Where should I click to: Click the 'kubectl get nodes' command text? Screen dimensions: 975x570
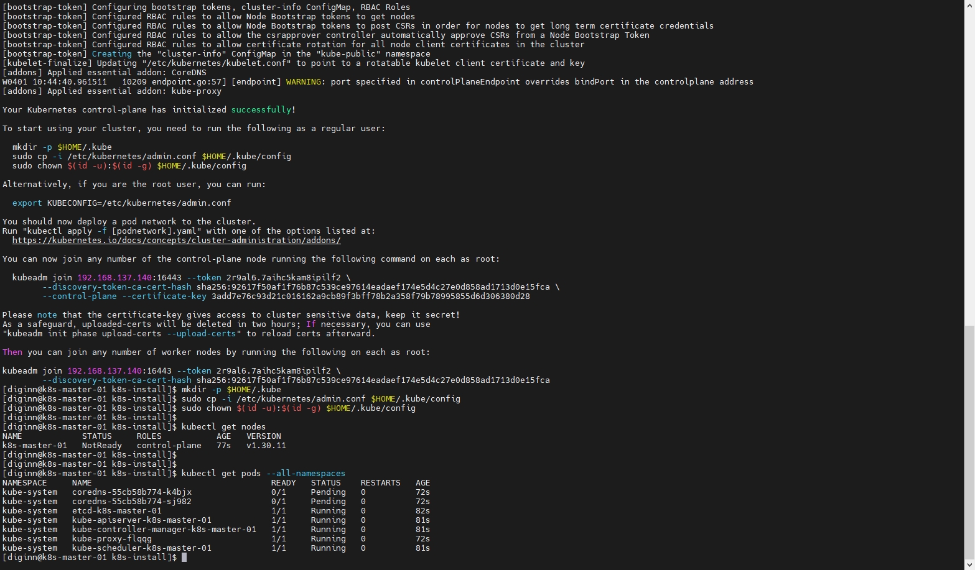(x=223, y=427)
